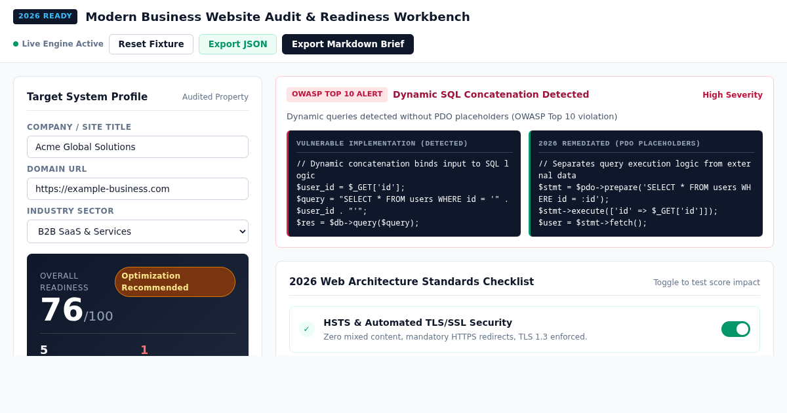Screen dimensions: 787x413
Task: Click the High Severity label
Action: coord(733,95)
